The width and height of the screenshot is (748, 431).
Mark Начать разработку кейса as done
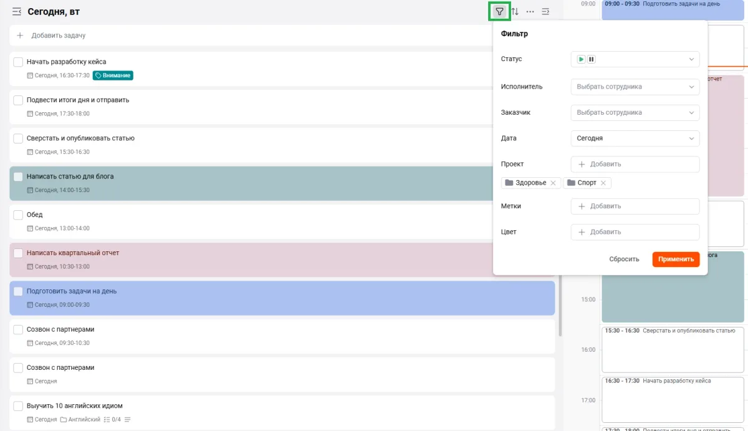18,62
